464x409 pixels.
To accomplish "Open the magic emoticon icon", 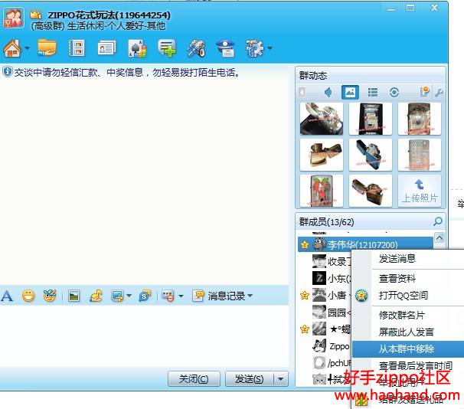I will pyautogui.click(x=50, y=296).
